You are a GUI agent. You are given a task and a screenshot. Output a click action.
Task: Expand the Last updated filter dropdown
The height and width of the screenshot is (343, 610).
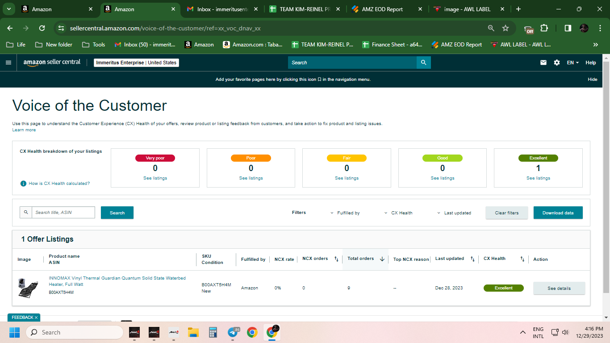pyautogui.click(x=454, y=213)
